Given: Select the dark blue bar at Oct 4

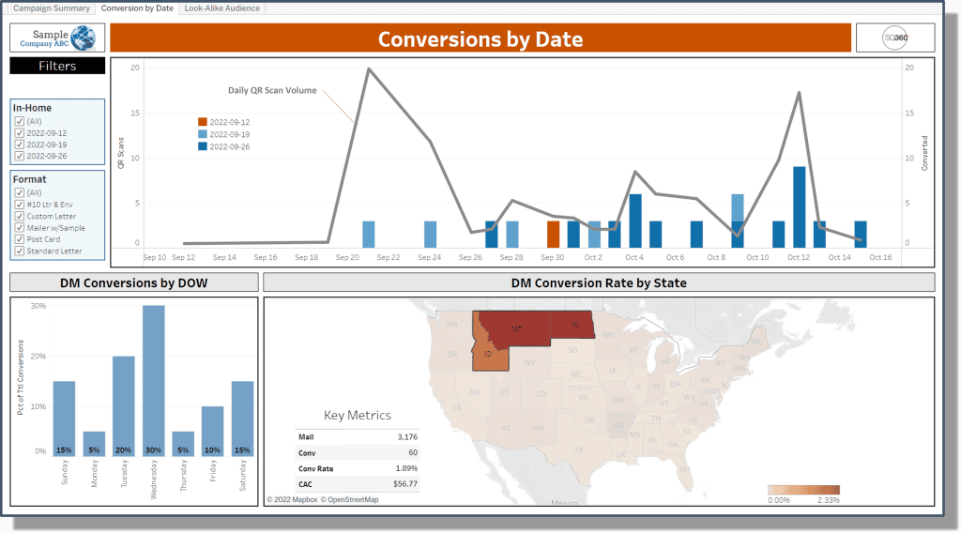Looking at the screenshot, I should [635, 221].
